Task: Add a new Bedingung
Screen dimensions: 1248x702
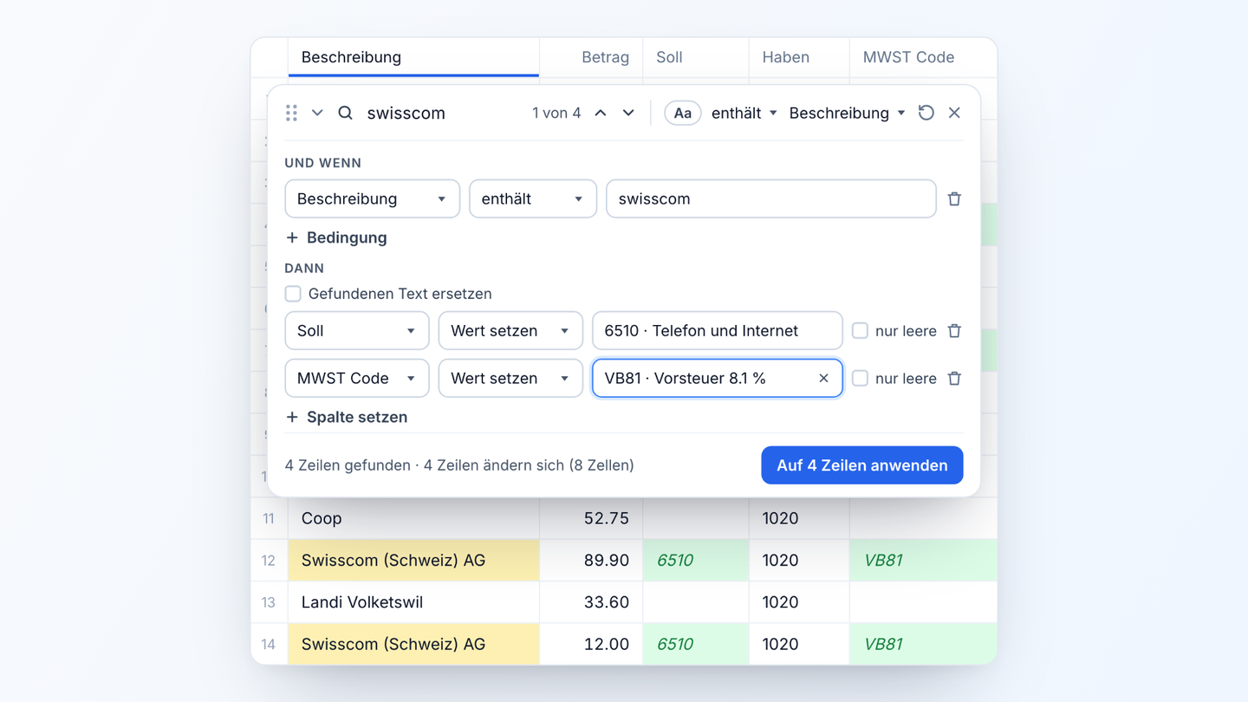Action: (x=336, y=237)
